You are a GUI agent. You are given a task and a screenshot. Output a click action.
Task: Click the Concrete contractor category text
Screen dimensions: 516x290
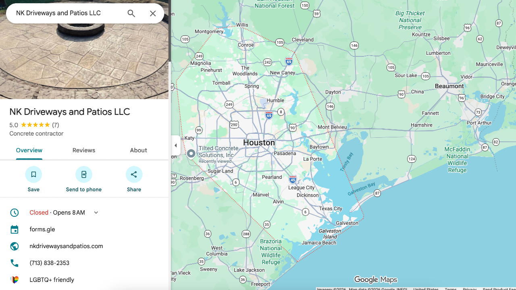pos(37,134)
